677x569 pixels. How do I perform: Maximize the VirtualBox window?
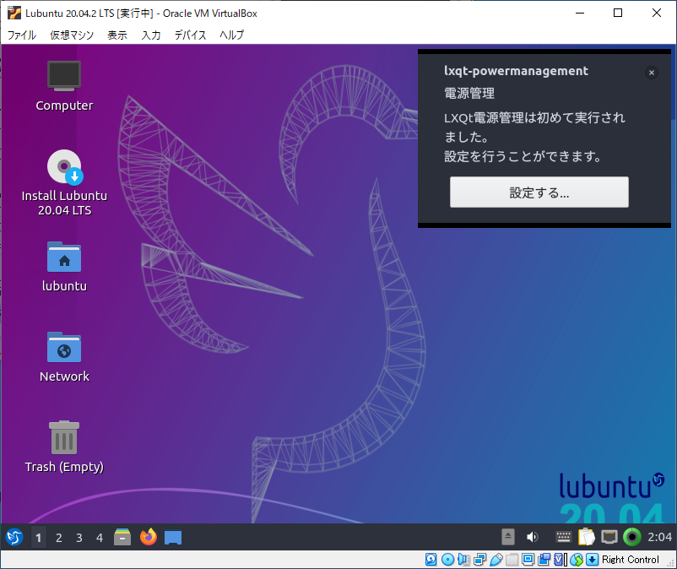pyautogui.click(x=618, y=13)
